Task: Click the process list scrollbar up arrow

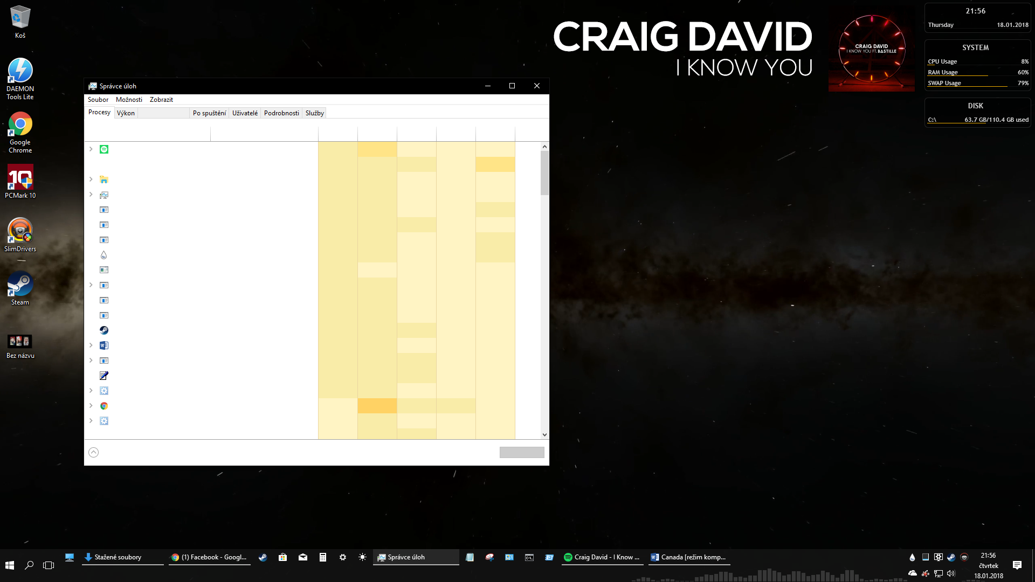Action: 544,147
